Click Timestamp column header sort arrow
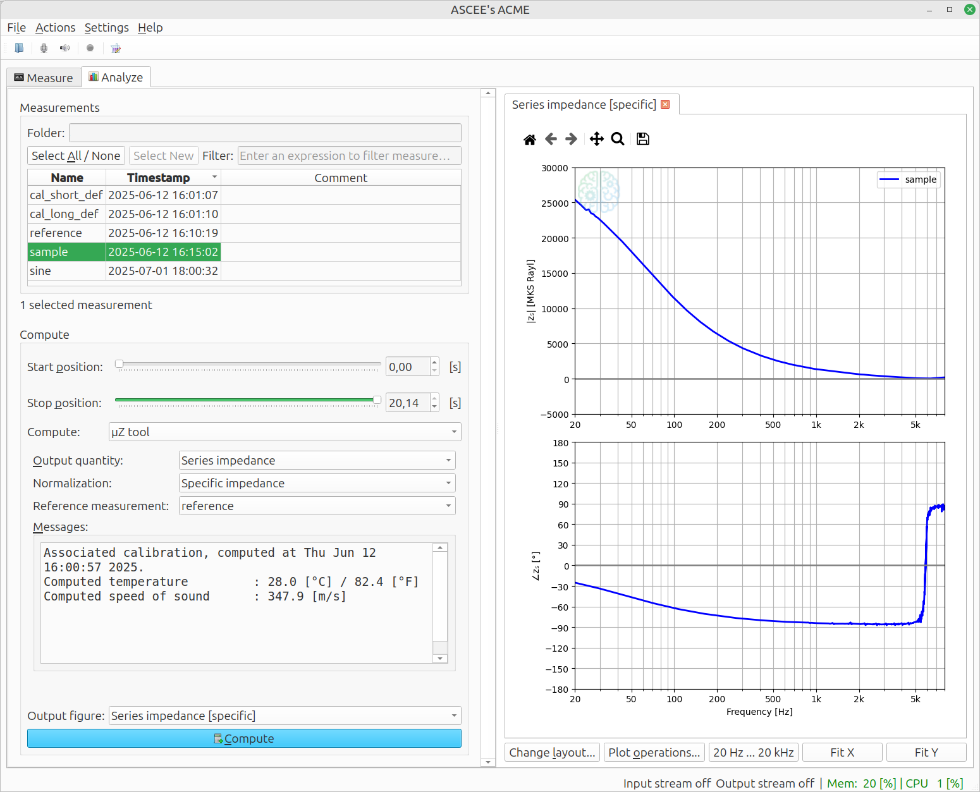980x792 pixels. click(214, 177)
